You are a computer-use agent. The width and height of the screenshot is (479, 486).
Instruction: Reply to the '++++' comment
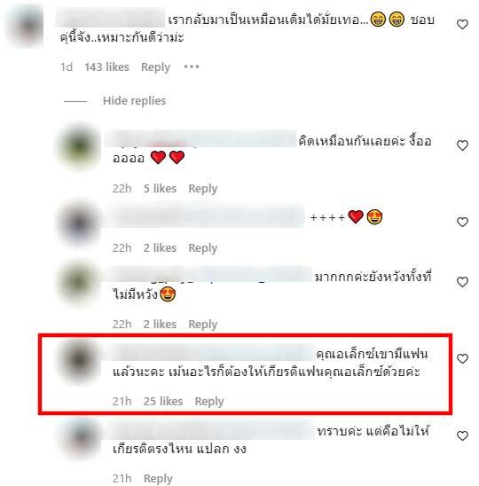click(203, 248)
